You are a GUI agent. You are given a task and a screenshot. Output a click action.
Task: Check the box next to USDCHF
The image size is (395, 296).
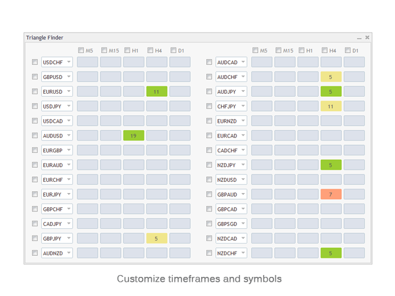coord(35,62)
